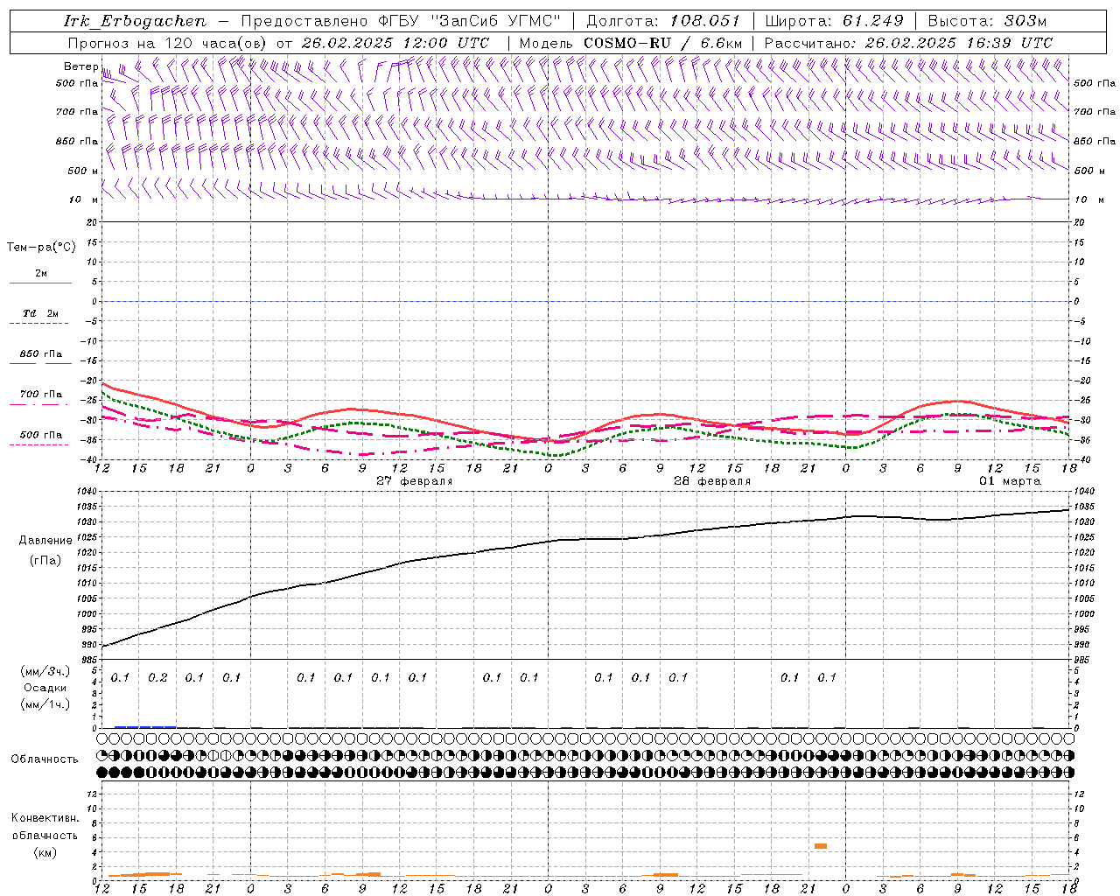Image resolution: width=1120 pixels, height=896 pixels.
Task: Click the 0.2 precipitation amount value
Action: point(157,677)
